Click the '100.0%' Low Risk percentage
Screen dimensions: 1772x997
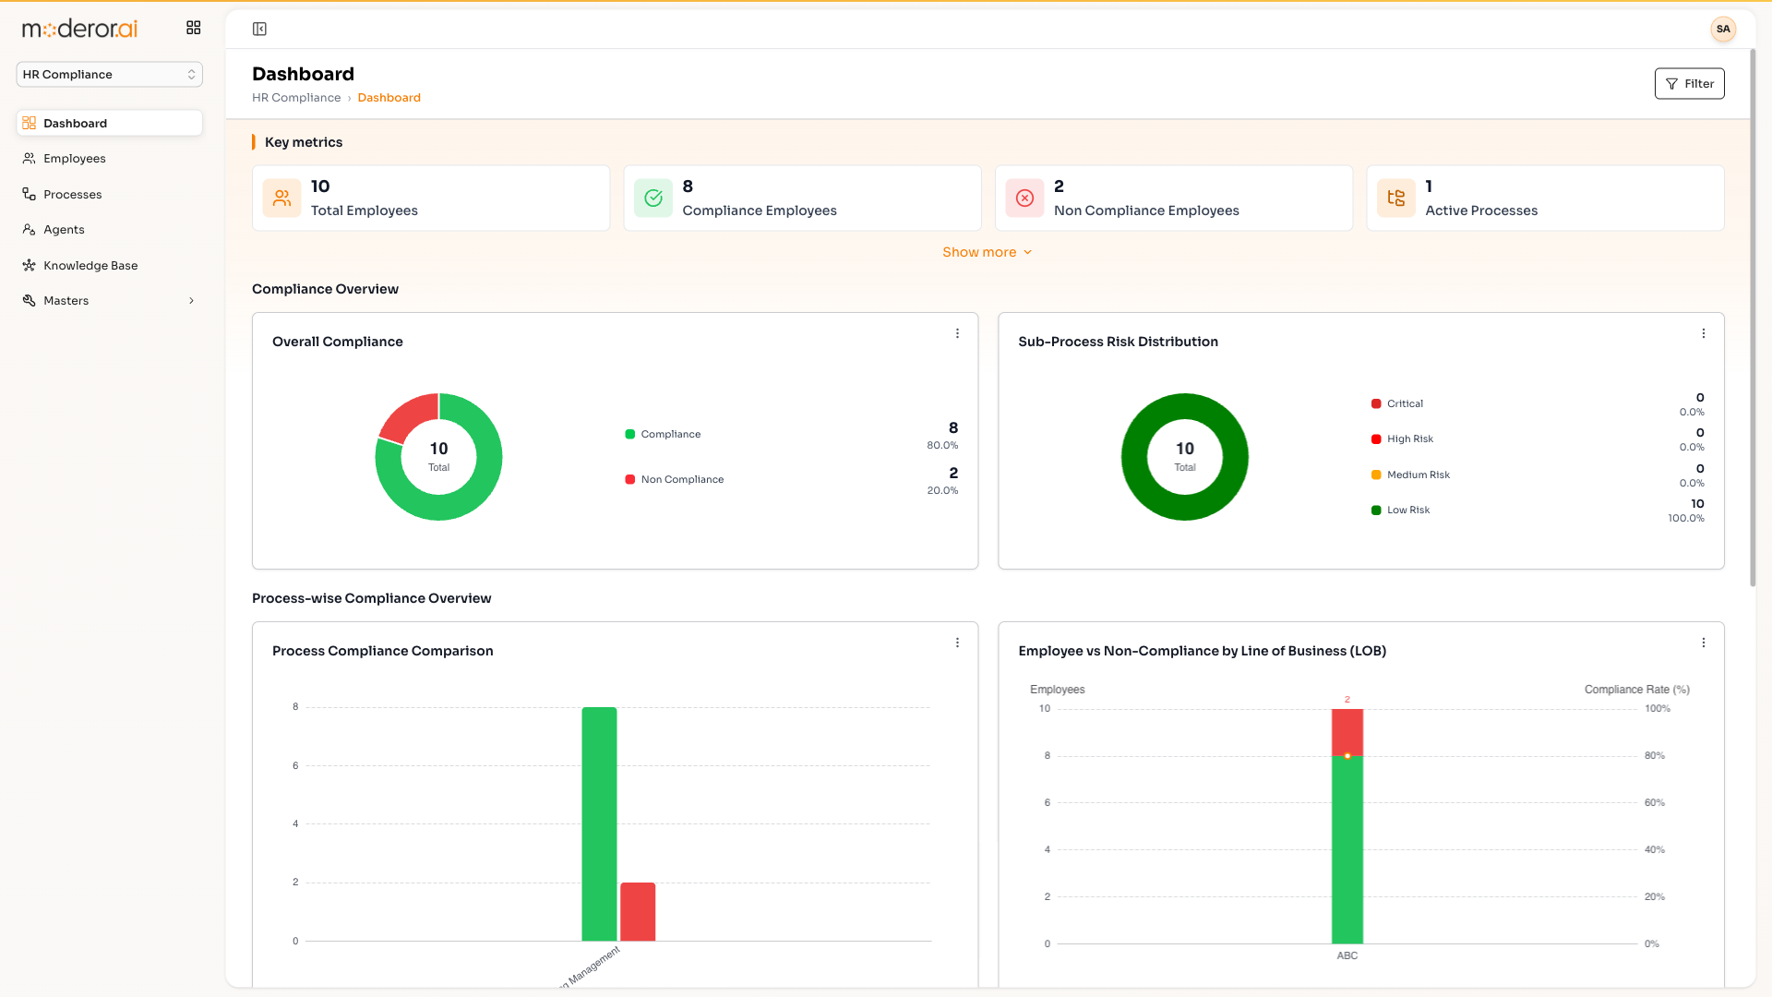1685,519
